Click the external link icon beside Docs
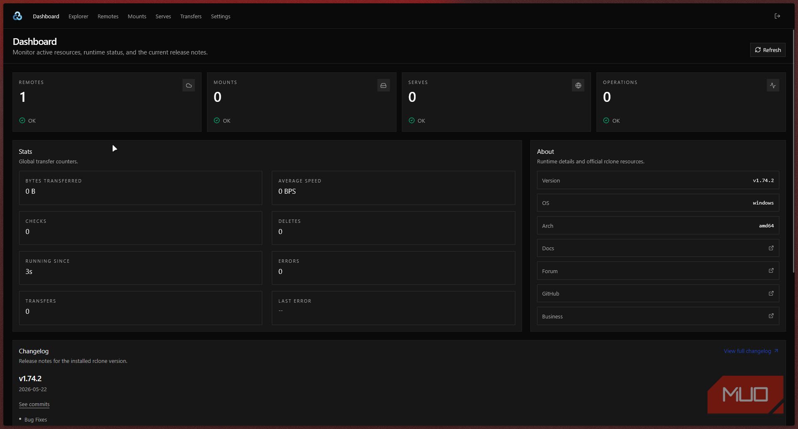 771,248
